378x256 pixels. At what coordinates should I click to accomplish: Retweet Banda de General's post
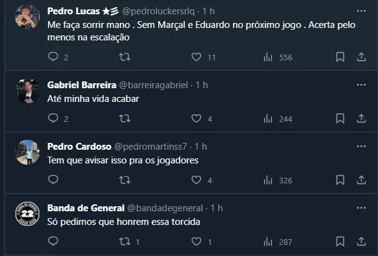tap(125, 242)
